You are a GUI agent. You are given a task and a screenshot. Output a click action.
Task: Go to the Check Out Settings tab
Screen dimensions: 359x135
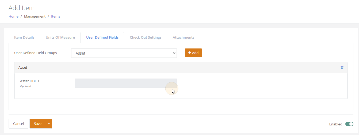146,37
